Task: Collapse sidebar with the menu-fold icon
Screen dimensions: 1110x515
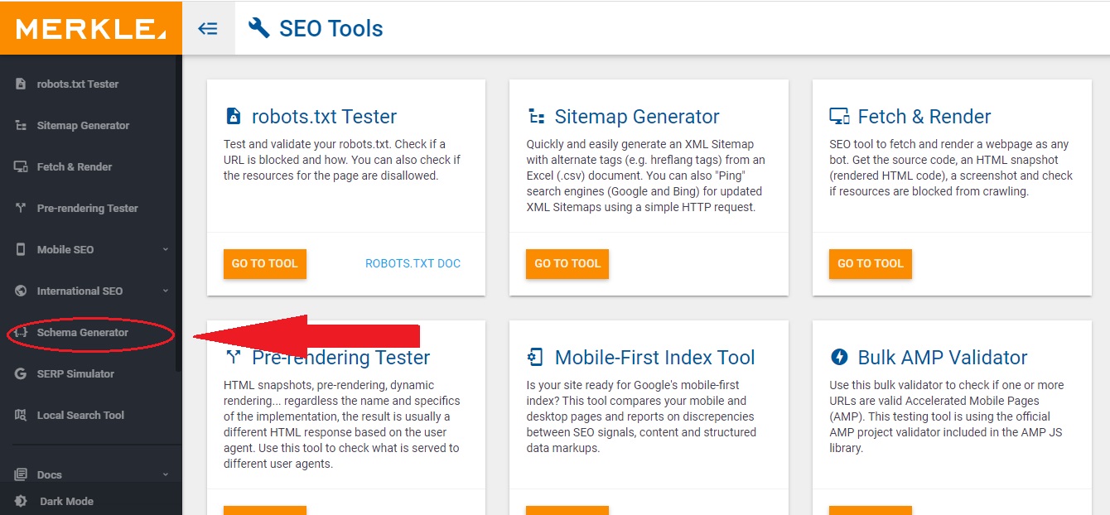Action: [208, 29]
